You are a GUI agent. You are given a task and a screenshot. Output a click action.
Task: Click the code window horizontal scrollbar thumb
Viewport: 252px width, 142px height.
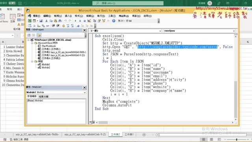[103, 123]
